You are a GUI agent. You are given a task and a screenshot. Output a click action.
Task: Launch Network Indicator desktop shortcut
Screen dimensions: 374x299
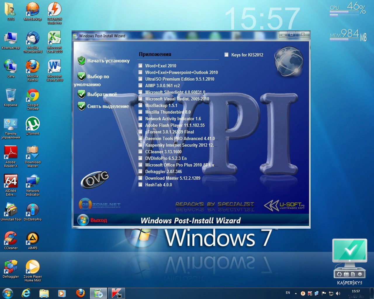tap(33, 185)
